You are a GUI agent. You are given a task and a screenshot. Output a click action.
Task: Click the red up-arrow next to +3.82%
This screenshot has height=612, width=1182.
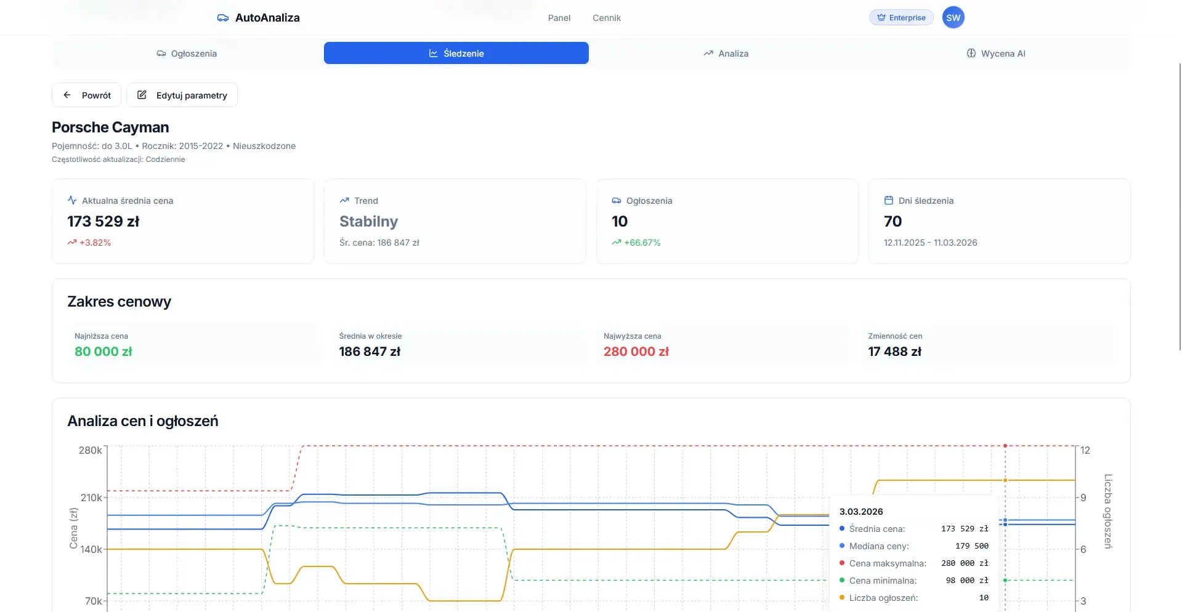coord(72,243)
